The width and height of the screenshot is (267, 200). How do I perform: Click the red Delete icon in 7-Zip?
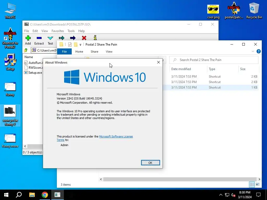point(84,38)
